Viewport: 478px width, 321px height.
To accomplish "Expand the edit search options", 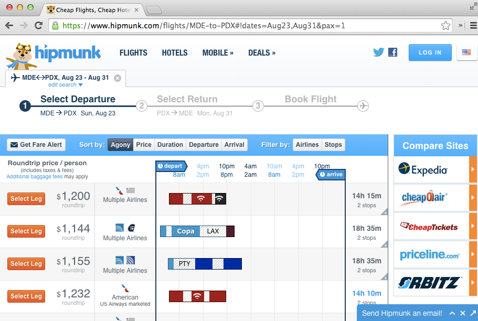I will click(65, 84).
